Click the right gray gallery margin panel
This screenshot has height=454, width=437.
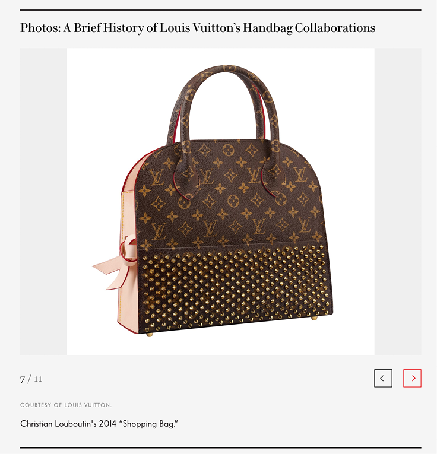398,202
